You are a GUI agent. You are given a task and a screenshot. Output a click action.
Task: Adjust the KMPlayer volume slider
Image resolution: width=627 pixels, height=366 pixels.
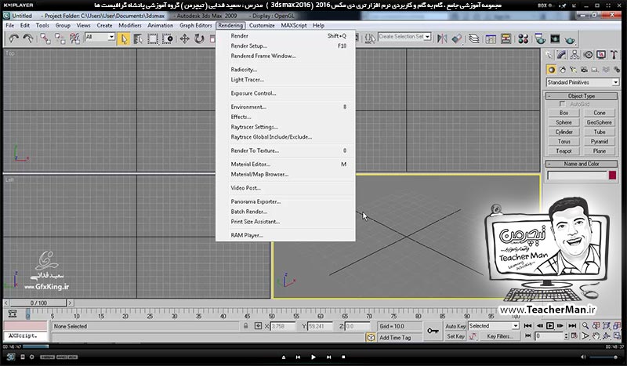pyautogui.click(x=603, y=357)
